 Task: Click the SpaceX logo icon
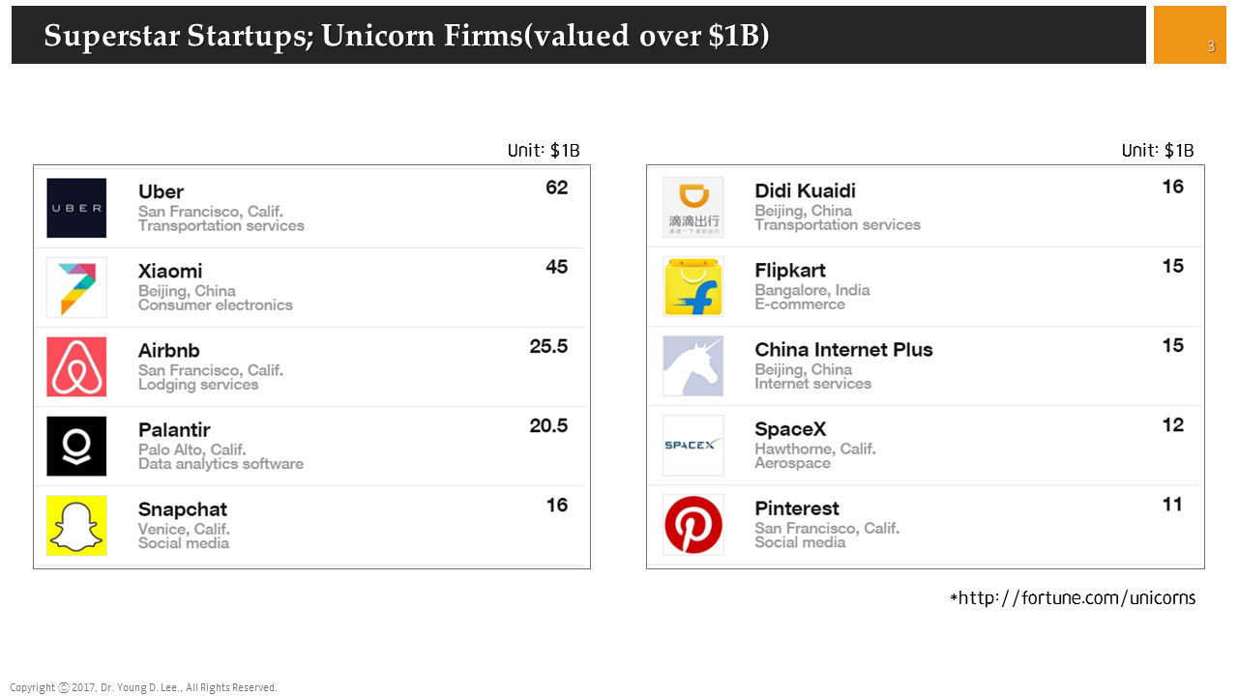tap(693, 445)
